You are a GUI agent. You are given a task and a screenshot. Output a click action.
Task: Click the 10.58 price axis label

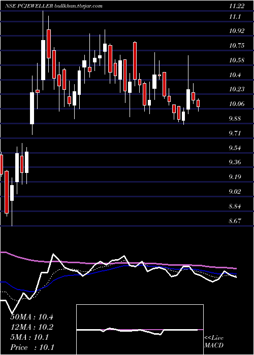pos(237,60)
